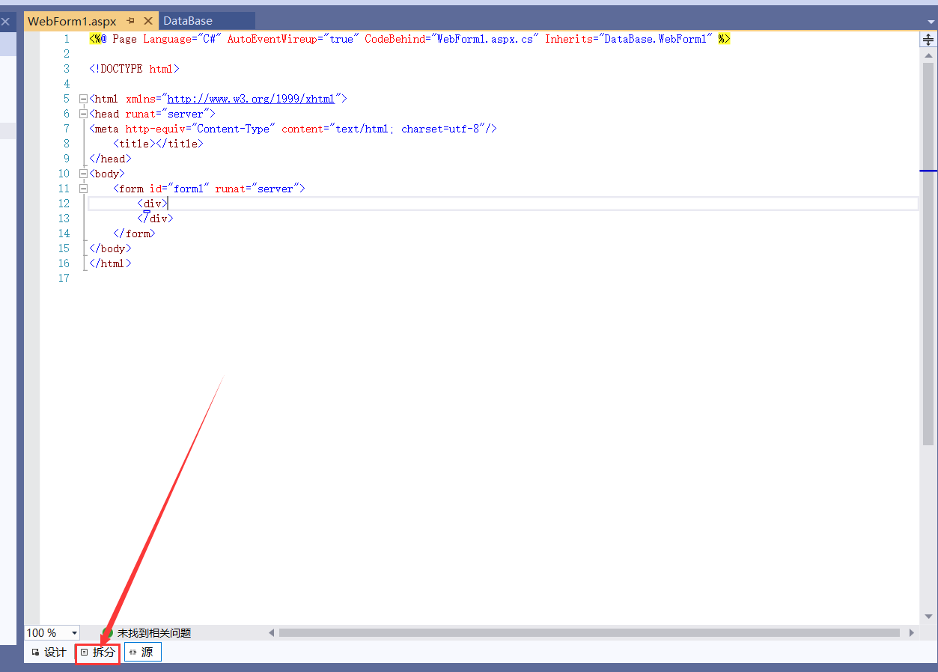Image resolution: width=938 pixels, height=672 pixels.
Task: Collapse the <body> element outline node
Action: pyautogui.click(x=83, y=173)
